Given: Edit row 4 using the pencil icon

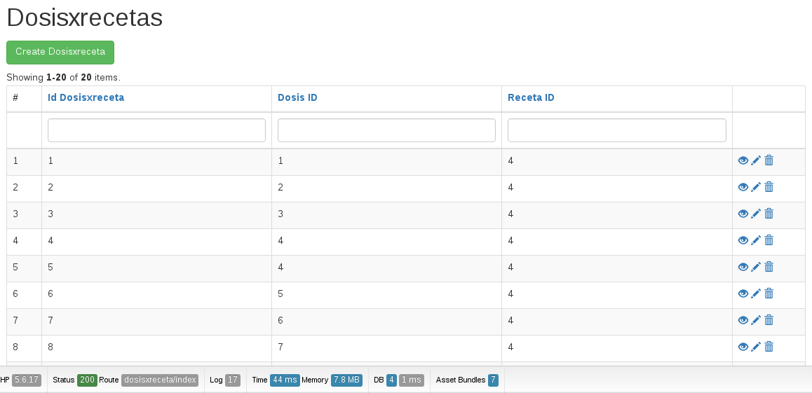Looking at the screenshot, I should point(756,240).
